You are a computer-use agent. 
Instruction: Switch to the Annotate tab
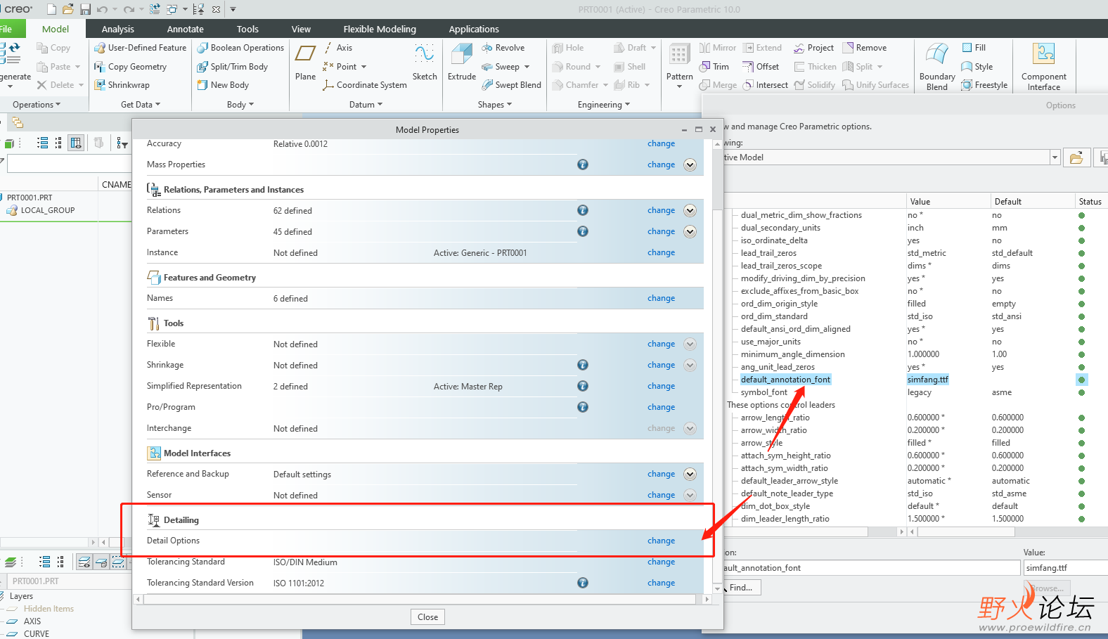185,29
